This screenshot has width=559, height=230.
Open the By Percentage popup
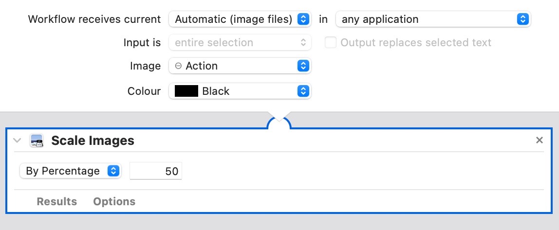tap(70, 171)
